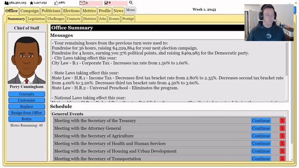Click the streamer webcam overlay
The height and width of the screenshot is (168, 299).
[x=269, y=23]
